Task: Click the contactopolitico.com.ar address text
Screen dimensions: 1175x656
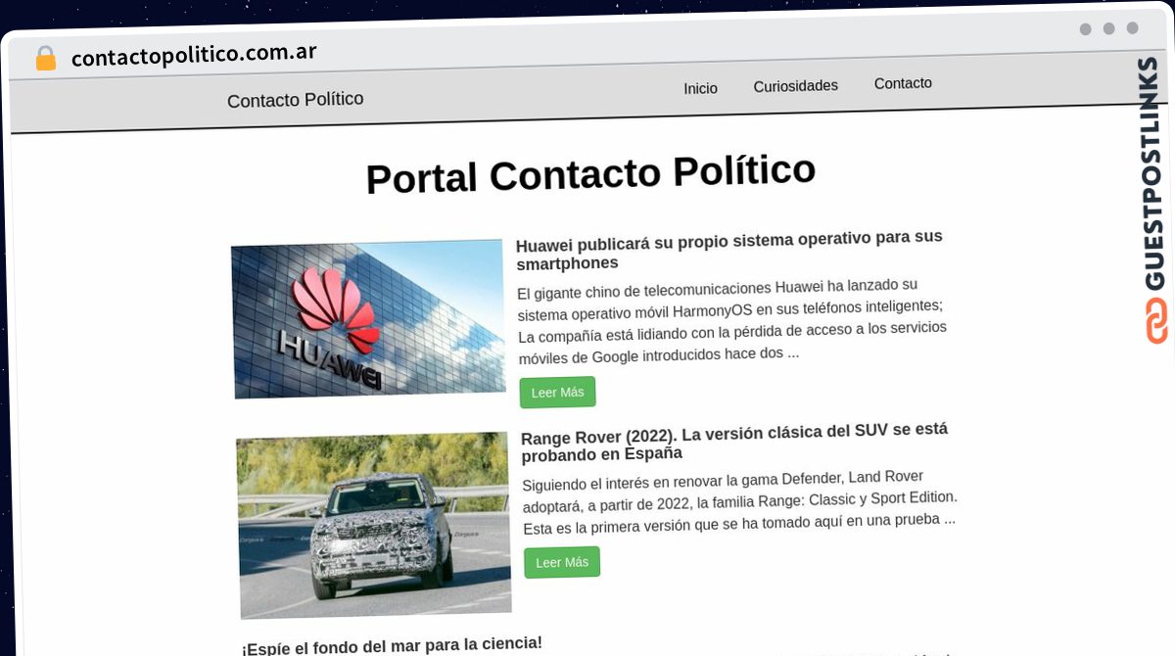Action: (x=194, y=53)
